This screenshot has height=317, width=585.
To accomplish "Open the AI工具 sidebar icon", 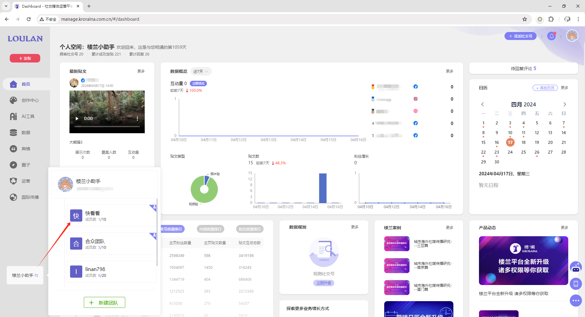I will pos(13,116).
